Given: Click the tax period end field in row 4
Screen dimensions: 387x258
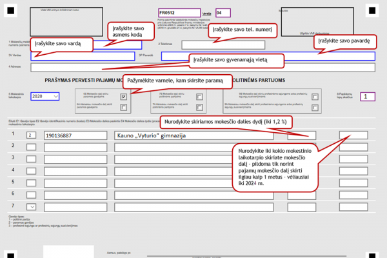Looking at the screenshot, I should (x=353, y=171).
